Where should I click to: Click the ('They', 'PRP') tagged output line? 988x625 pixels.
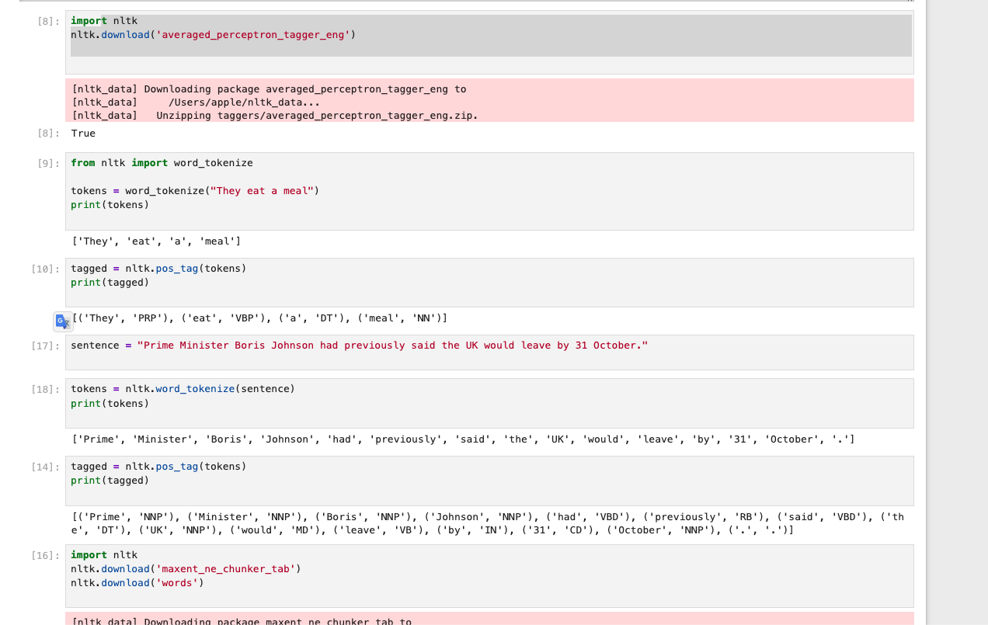[x=260, y=318]
